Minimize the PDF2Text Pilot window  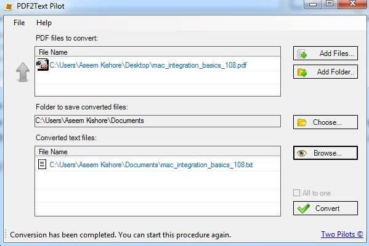click(312, 4)
